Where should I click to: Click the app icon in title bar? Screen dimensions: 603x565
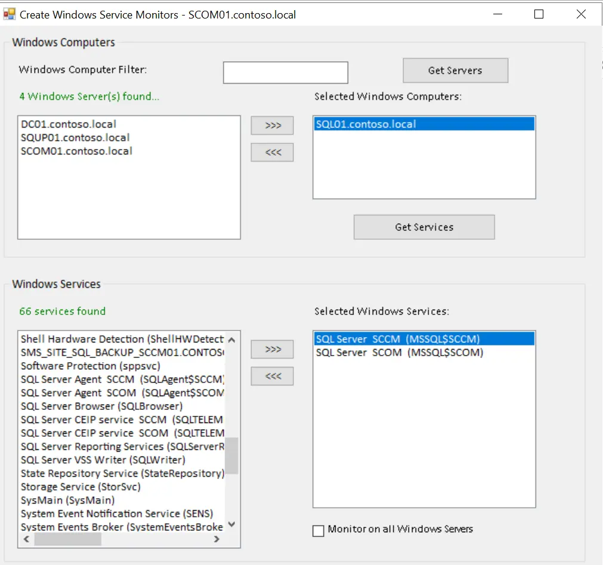pos(10,14)
